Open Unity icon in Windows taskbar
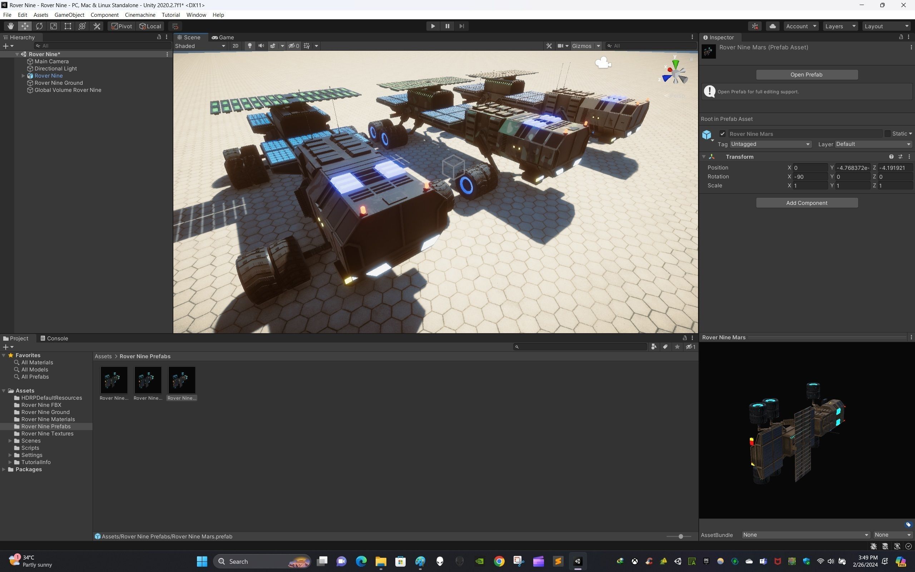 pos(578,561)
